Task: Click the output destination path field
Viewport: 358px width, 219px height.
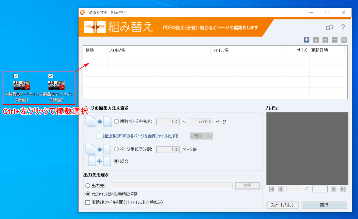Action: point(172,186)
